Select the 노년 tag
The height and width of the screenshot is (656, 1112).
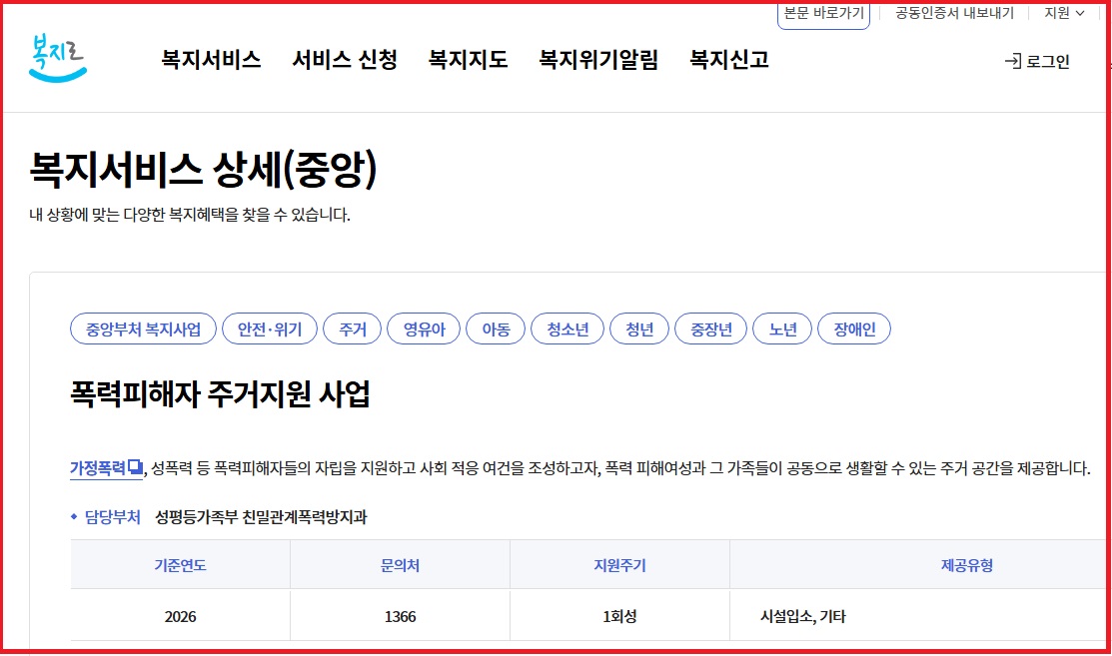pyautogui.click(x=782, y=328)
